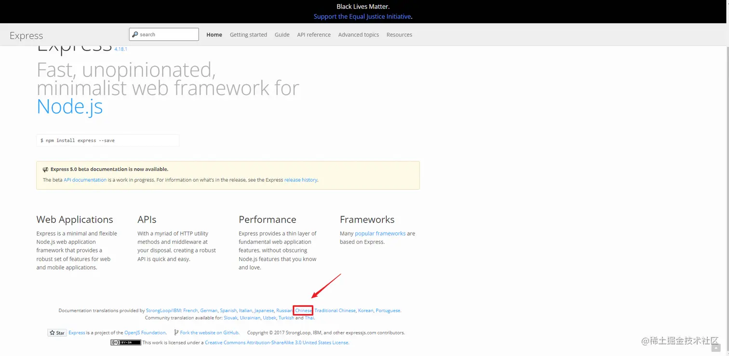
Task: Click the Express link in the footer
Action: click(x=77, y=333)
